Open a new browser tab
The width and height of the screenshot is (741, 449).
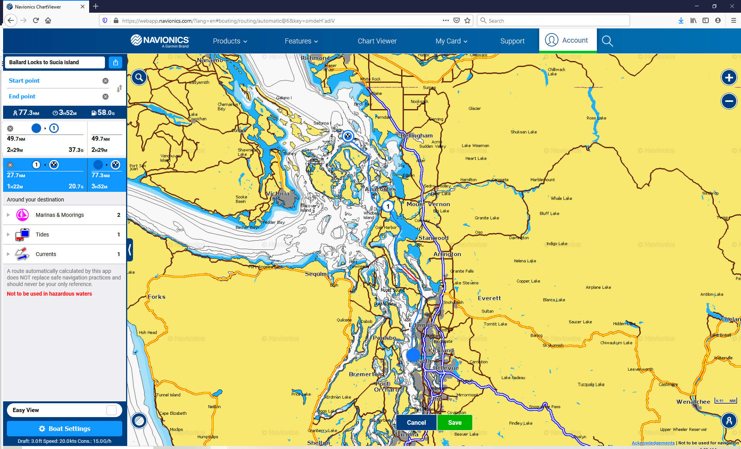point(96,7)
